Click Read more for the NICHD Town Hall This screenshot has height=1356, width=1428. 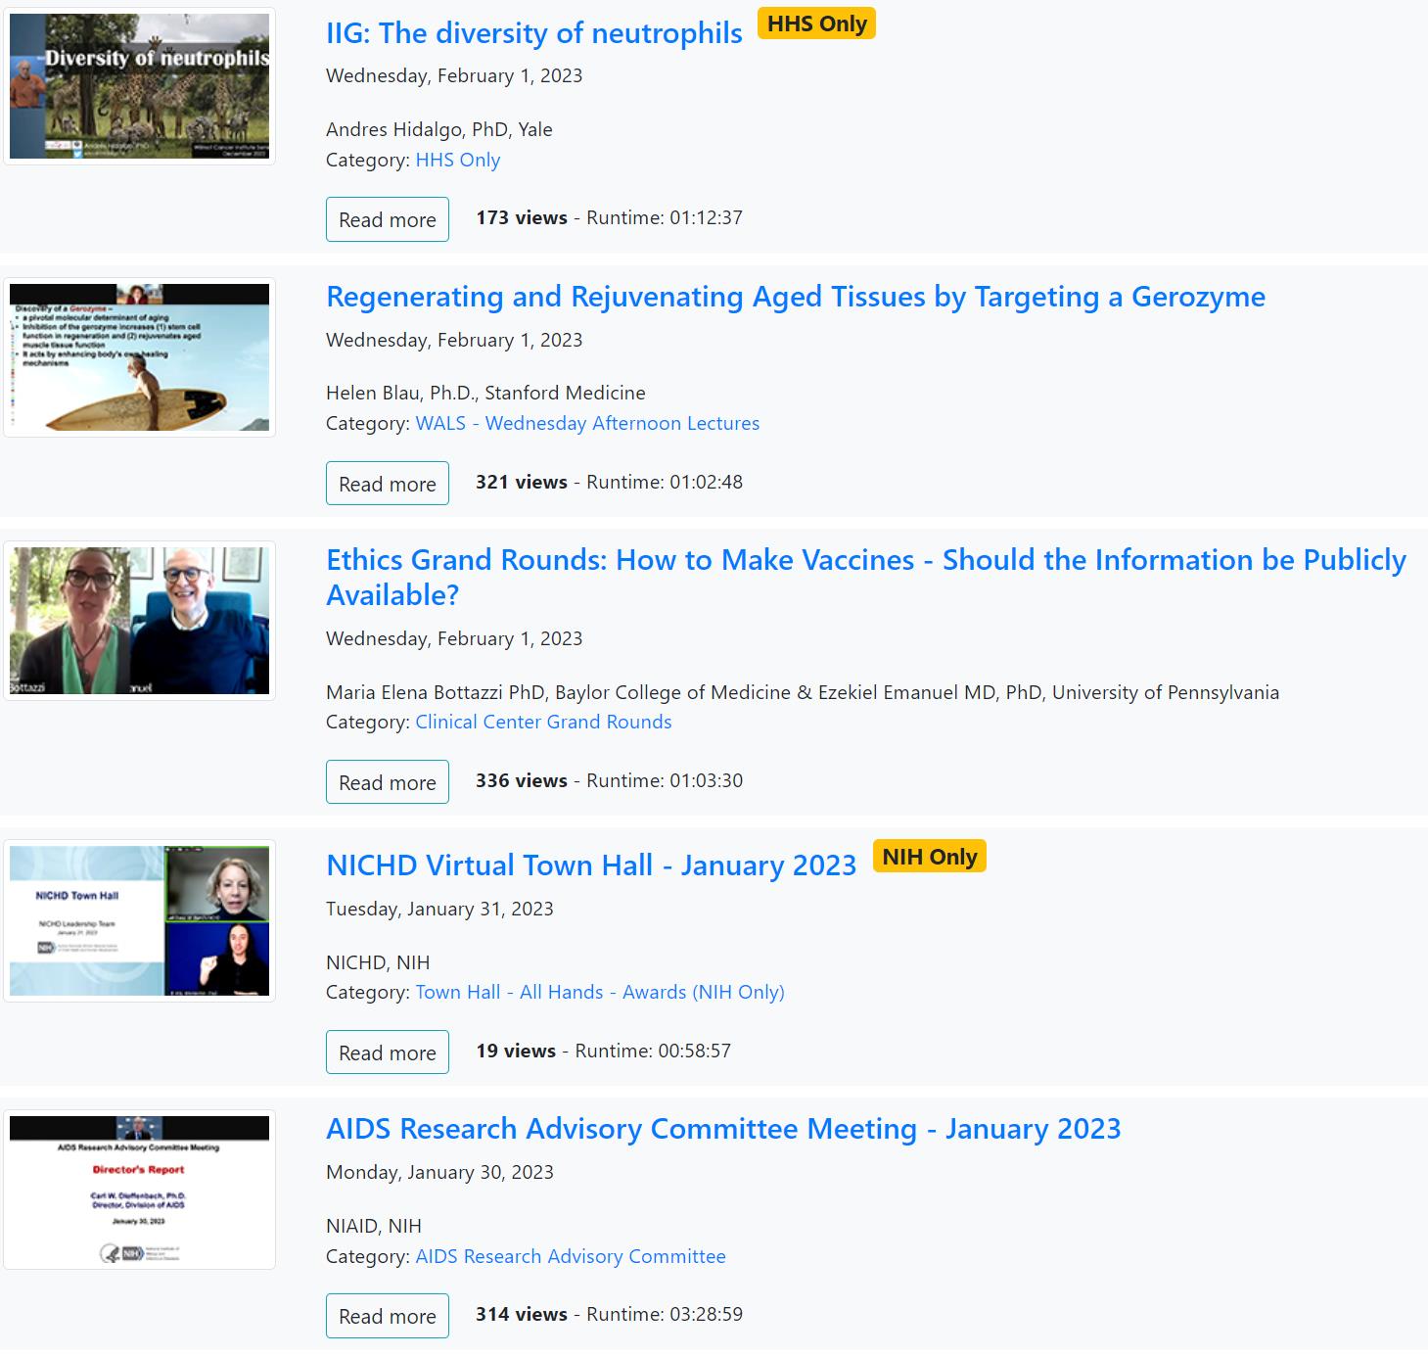[x=387, y=1052]
